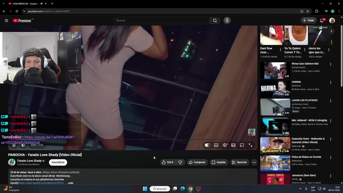Type in the Buscar search field
This screenshot has height=193, width=343.
(x=161, y=21)
